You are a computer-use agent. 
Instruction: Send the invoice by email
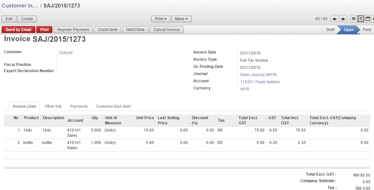pyautogui.click(x=18, y=29)
